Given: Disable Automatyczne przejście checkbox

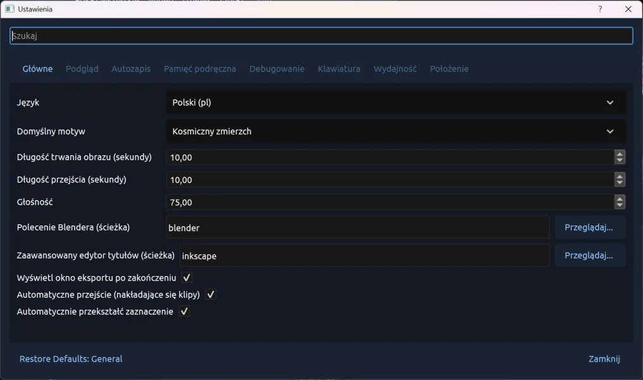Looking at the screenshot, I should pos(211,294).
